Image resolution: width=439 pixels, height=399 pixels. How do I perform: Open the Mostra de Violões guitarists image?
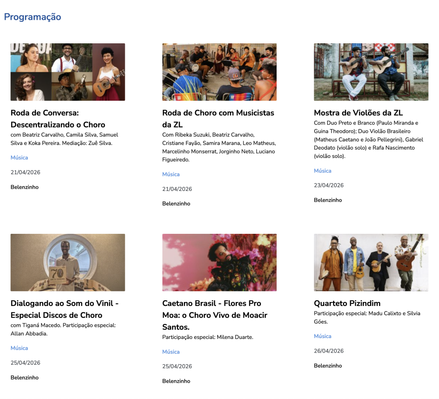pyautogui.click(x=371, y=72)
